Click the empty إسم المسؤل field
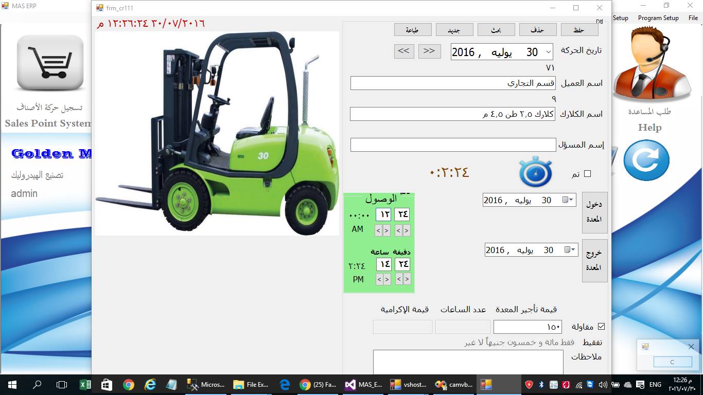The height and width of the screenshot is (395, 703). tap(453, 145)
